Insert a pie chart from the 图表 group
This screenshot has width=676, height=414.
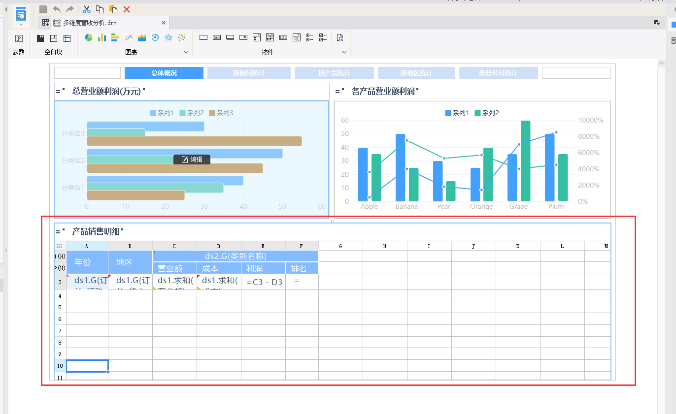(89, 37)
